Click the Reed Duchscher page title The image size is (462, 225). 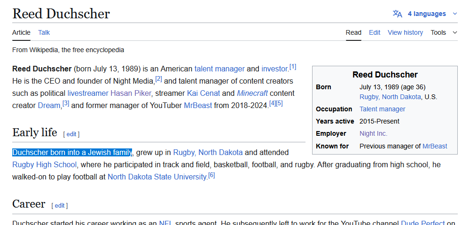[61, 14]
